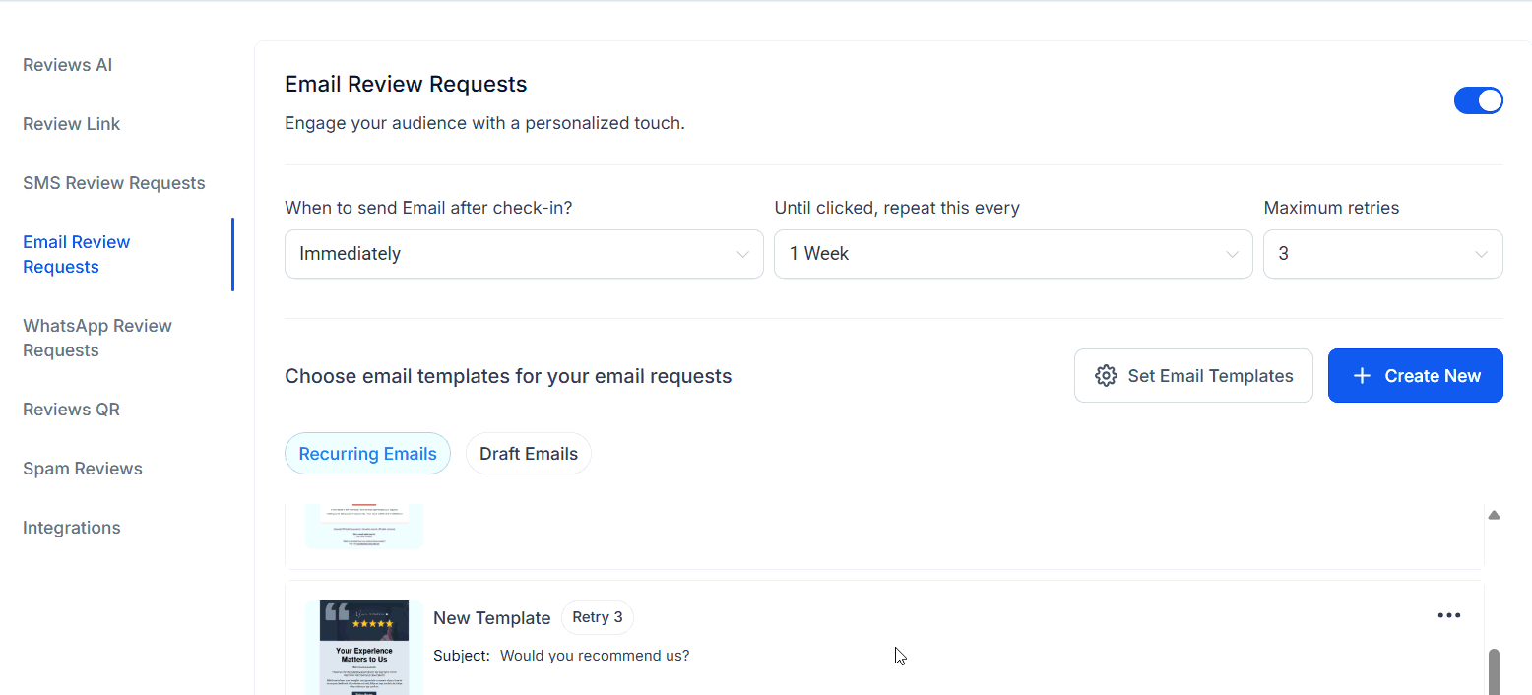Open the Maximum retries dropdown
Screen dimensions: 1532x695
[x=1382, y=253]
